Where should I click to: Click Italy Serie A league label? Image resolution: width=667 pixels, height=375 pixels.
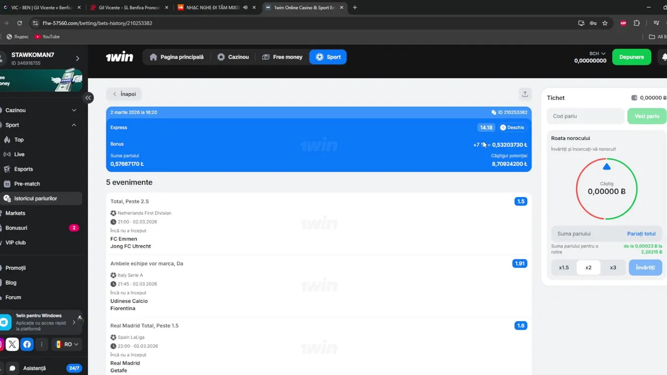click(130, 275)
